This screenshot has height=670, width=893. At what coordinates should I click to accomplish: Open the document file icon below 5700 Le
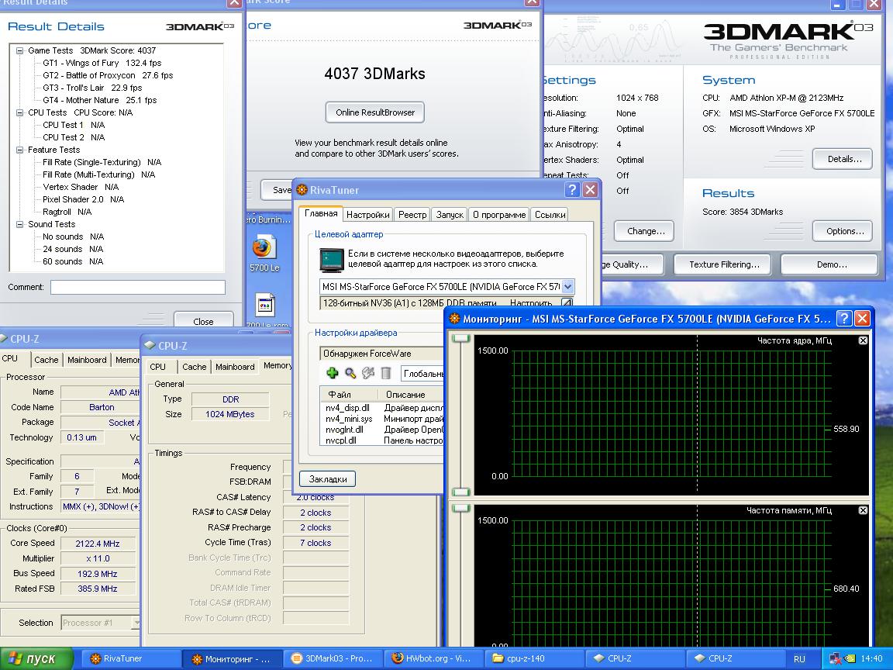pos(265,306)
